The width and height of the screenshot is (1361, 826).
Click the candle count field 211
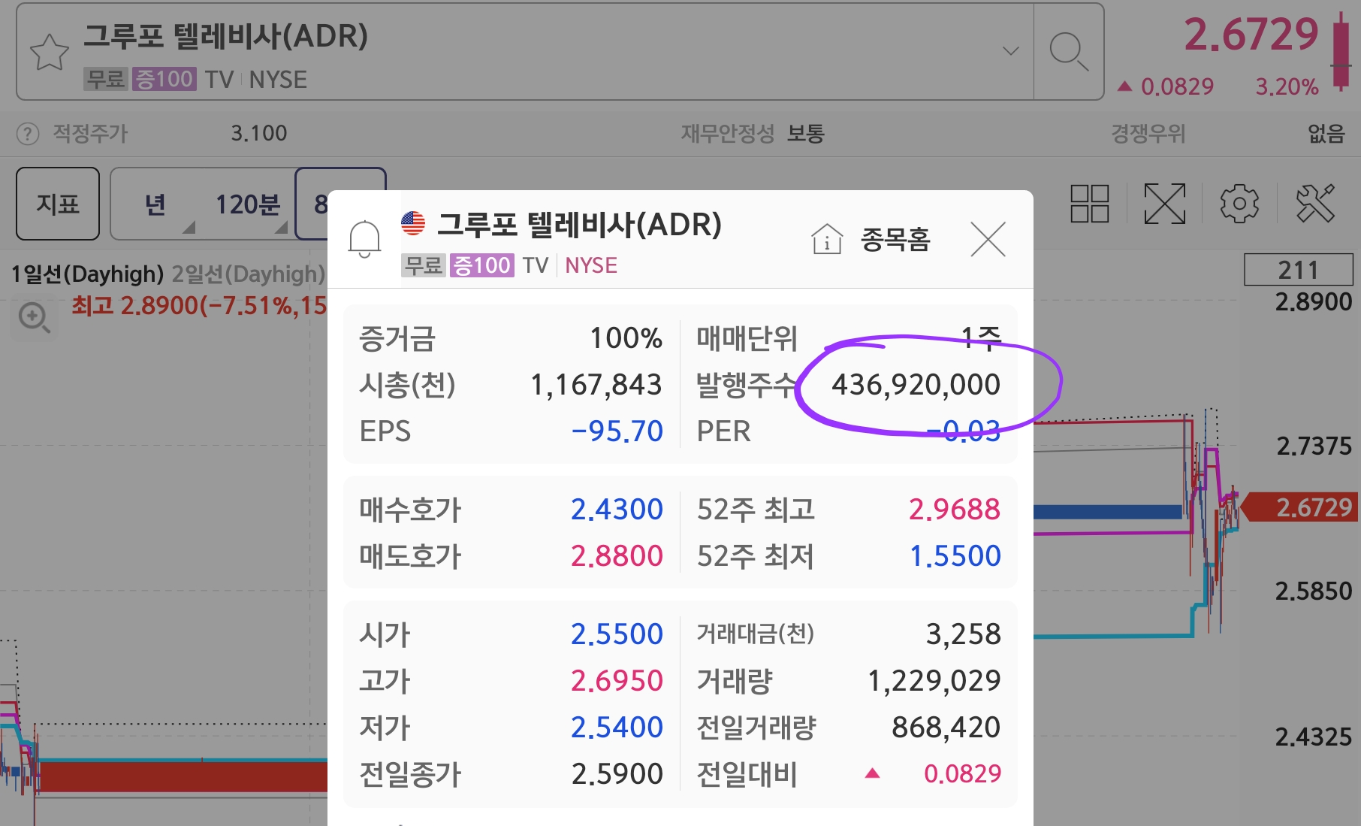pyautogui.click(x=1298, y=270)
